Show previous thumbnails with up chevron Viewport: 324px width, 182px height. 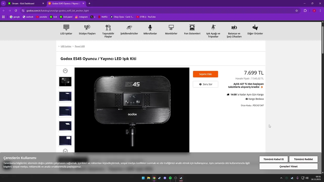point(65,71)
